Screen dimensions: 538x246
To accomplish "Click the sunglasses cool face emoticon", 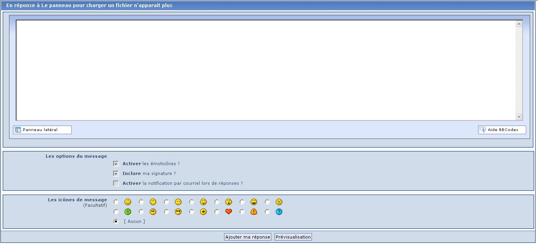I will click(178, 211).
